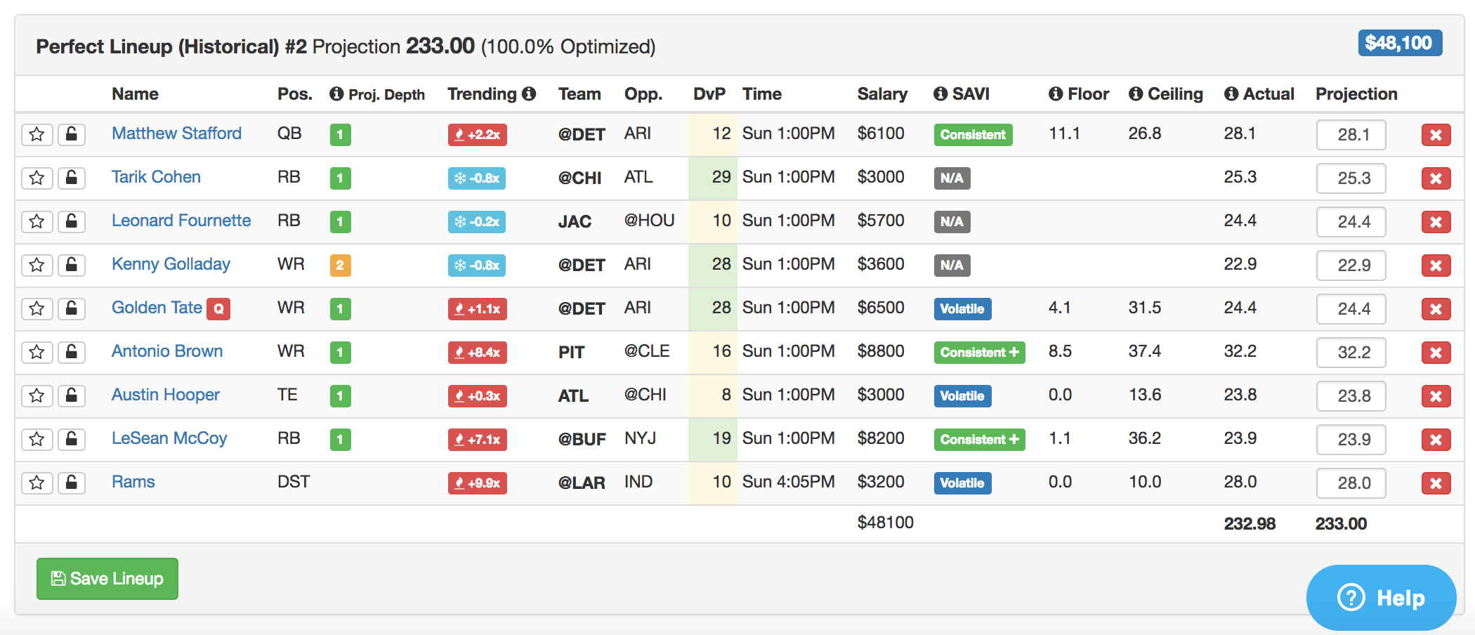The height and width of the screenshot is (635, 1475).
Task: Star the Rams DST row
Action: coord(37,483)
